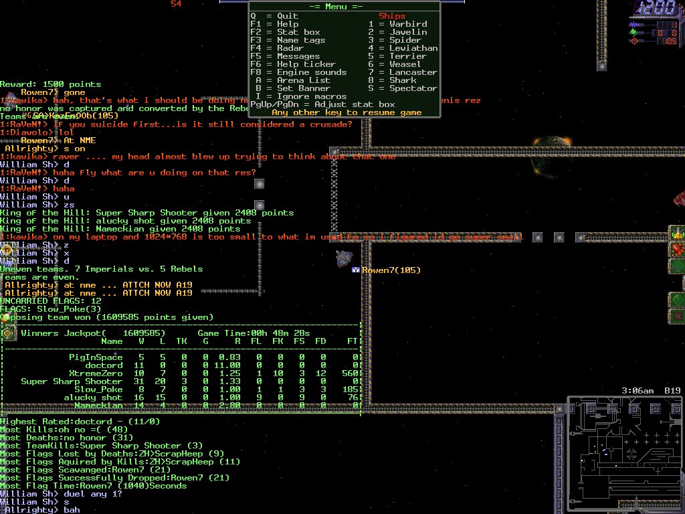Click the purple waveform indicator in the top-right HUD
The image size is (685, 514).
[x=633, y=24]
